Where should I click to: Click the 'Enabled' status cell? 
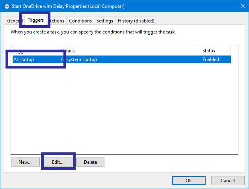click(x=210, y=59)
